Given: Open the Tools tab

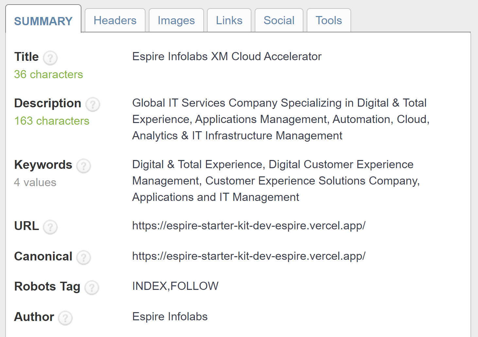Looking at the screenshot, I should [329, 20].
